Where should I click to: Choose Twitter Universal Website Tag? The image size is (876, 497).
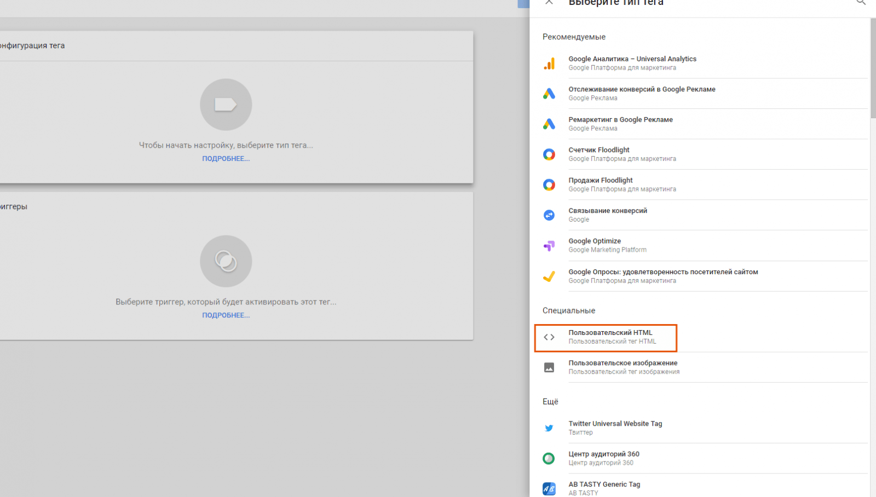pos(704,428)
